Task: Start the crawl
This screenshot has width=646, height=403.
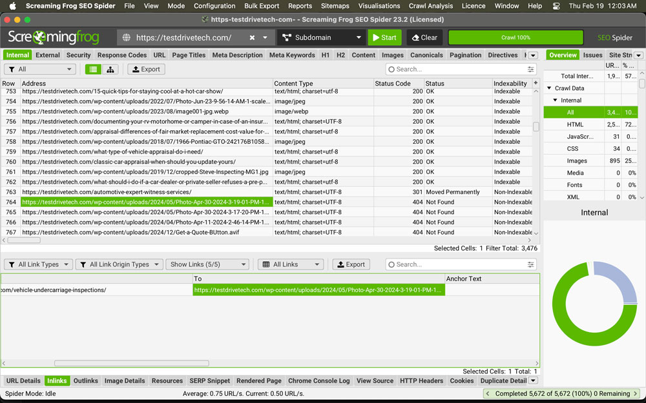Action: (x=385, y=37)
